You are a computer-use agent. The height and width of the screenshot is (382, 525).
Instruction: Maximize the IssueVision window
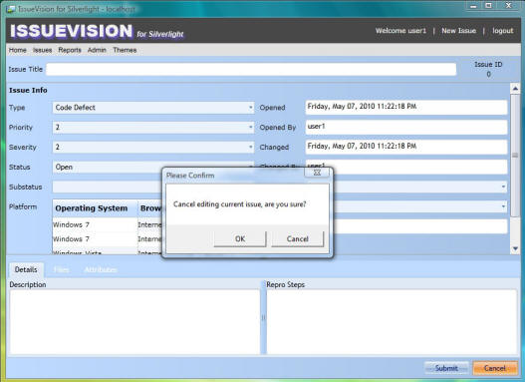pos(488,6)
